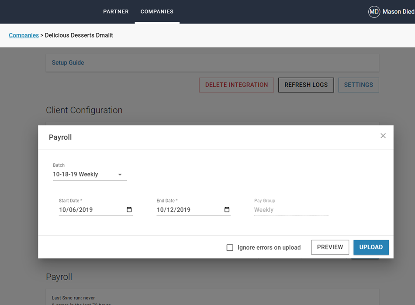Navigate back via the Companies breadcrumb link
Image resolution: width=415 pixels, height=305 pixels.
tap(24, 35)
